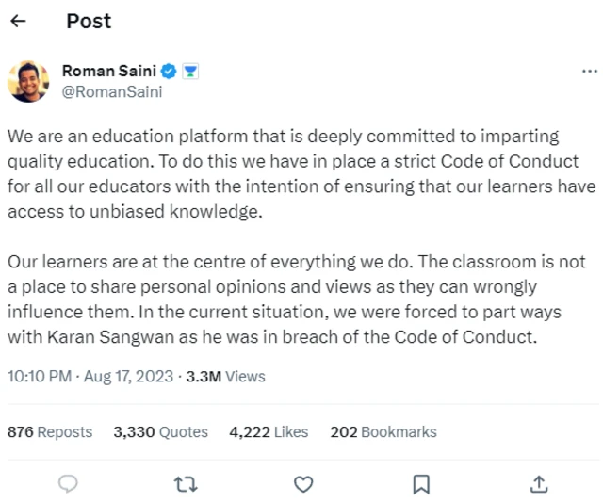
Task: Click the repost arrows icon
Action: click(x=185, y=483)
